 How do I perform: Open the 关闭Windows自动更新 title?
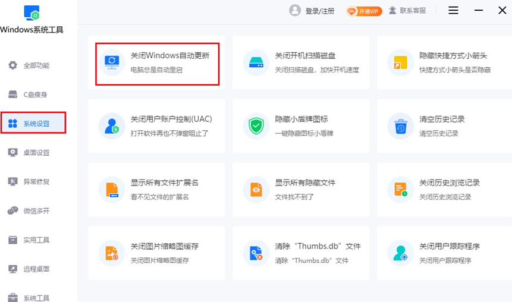click(170, 55)
